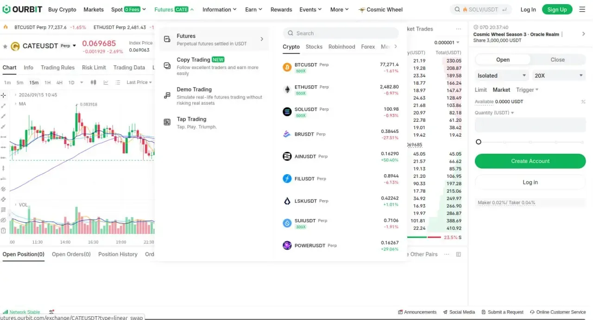Select the SUIUSDT coin icon
The image size is (593, 320).
(x=287, y=223)
